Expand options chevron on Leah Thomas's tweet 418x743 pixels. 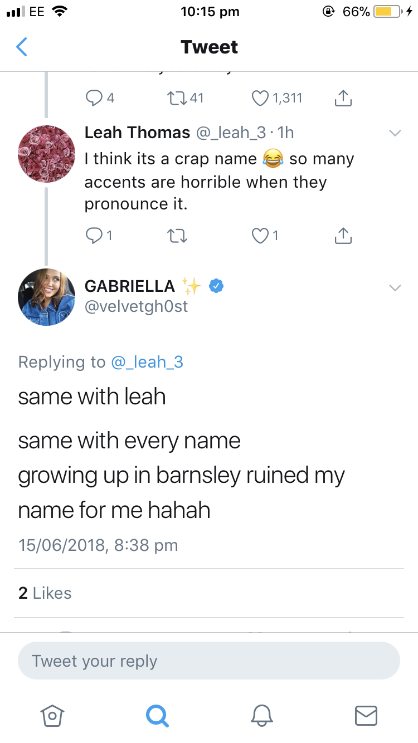[395, 133]
